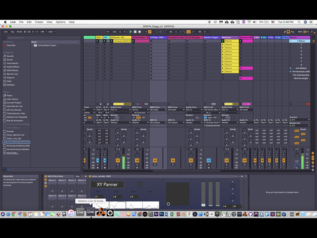Click the Add Folder link in Places
317x238 pixels.
(x=12, y=153)
